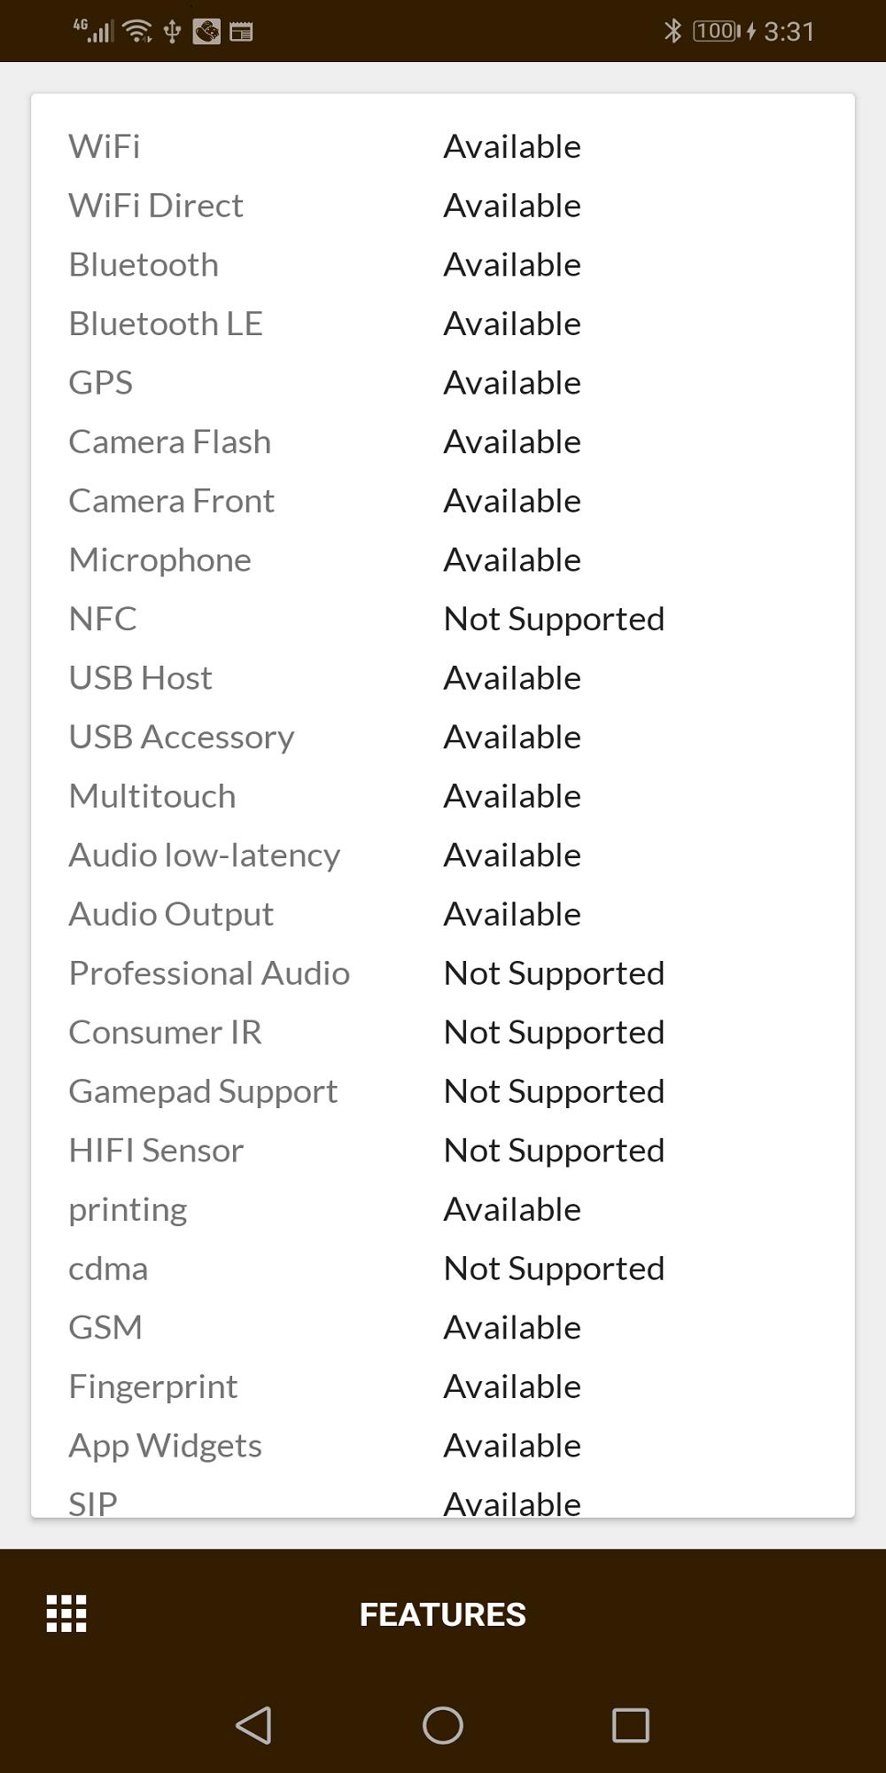Tap Not Supported next to Consumer IR

pyautogui.click(x=554, y=1033)
